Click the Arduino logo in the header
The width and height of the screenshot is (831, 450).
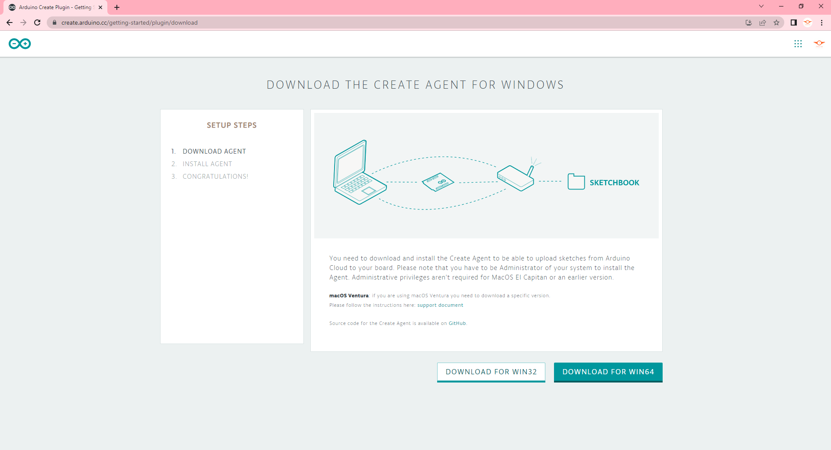coord(20,44)
